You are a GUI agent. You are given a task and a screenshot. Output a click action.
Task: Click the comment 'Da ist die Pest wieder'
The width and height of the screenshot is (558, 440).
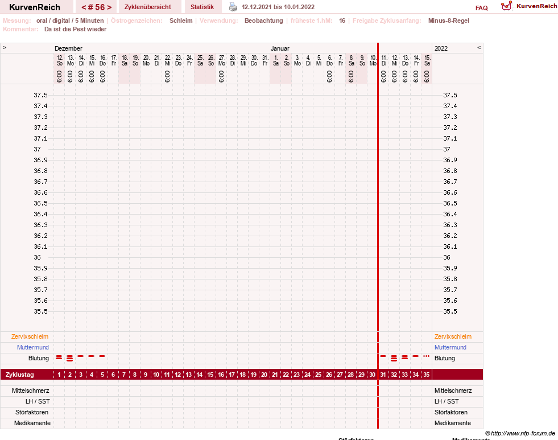pos(76,29)
